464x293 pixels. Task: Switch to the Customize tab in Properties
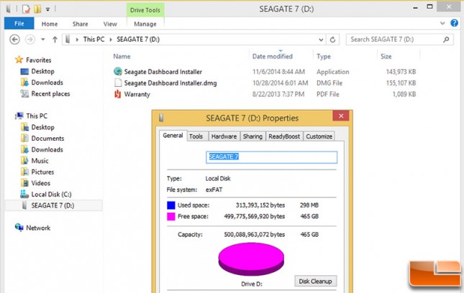pos(319,136)
